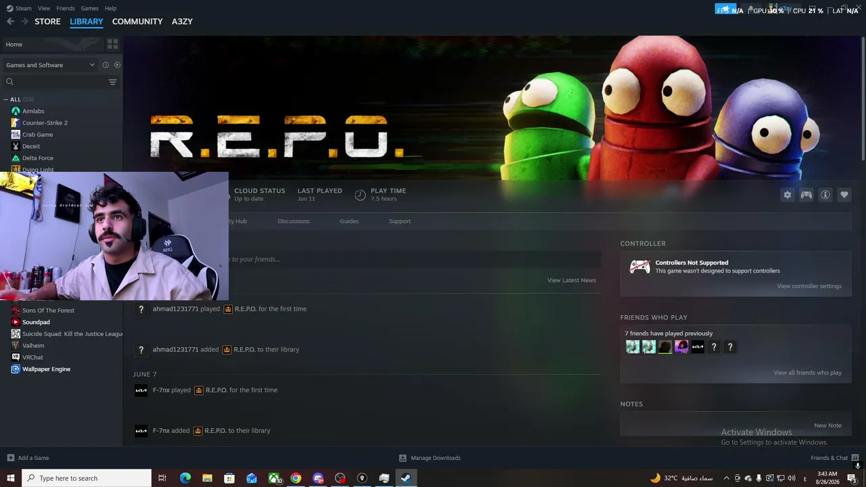Screen dimensions: 866x487
Task: Select the Counter-Strike 2 game icon
Action: pos(16,122)
